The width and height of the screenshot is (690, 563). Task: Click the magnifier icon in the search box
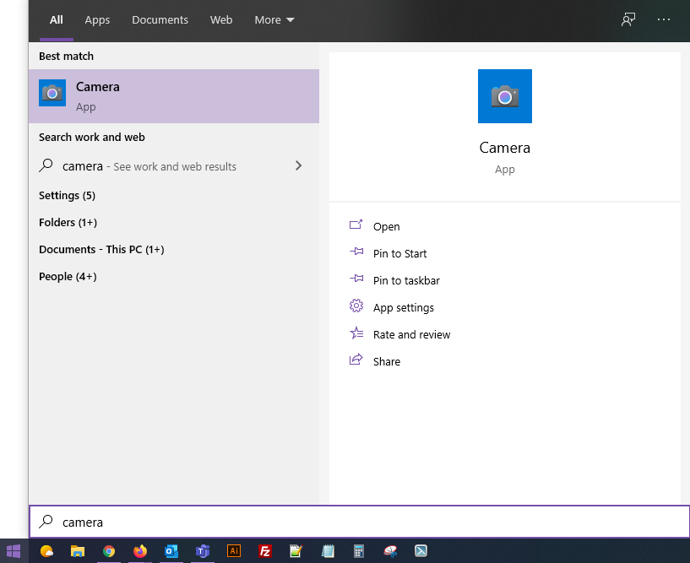(46, 522)
